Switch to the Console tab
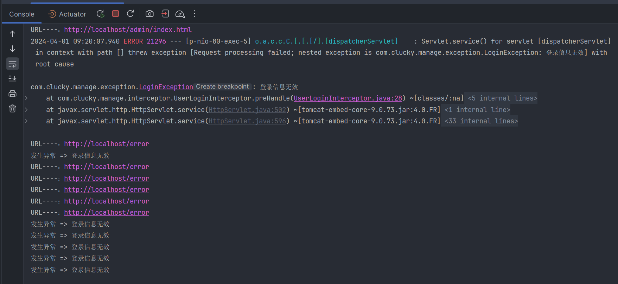618x284 pixels. click(x=22, y=14)
